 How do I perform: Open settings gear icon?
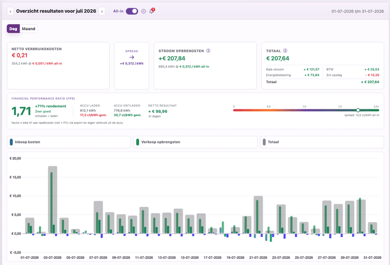[143, 11]
